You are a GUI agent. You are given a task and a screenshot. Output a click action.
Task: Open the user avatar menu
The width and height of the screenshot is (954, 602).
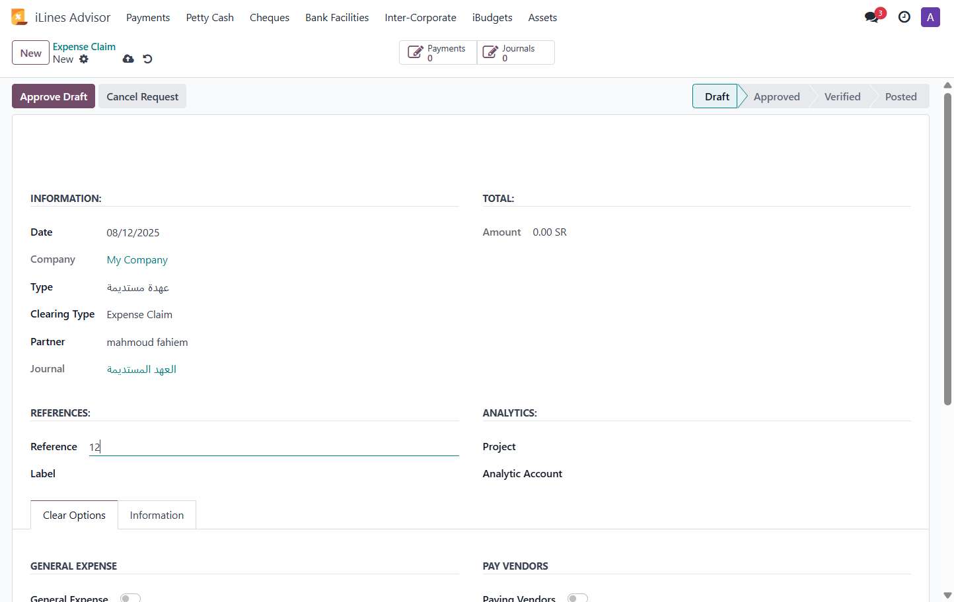point(930,17)
